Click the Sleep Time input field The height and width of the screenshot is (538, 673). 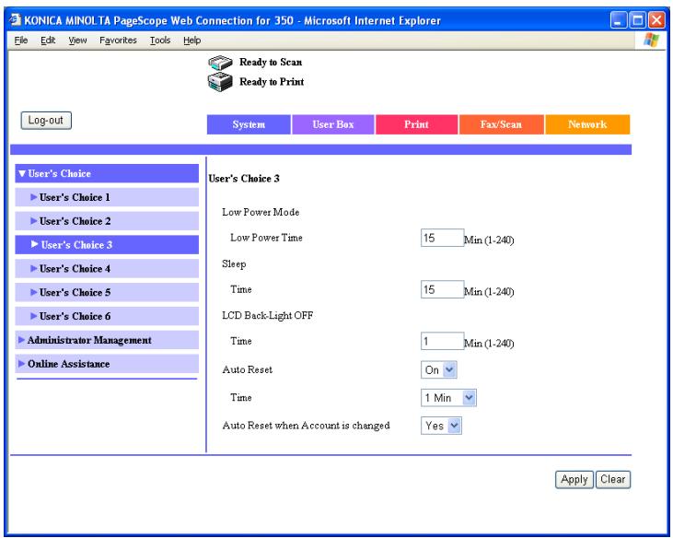[442, 289]
